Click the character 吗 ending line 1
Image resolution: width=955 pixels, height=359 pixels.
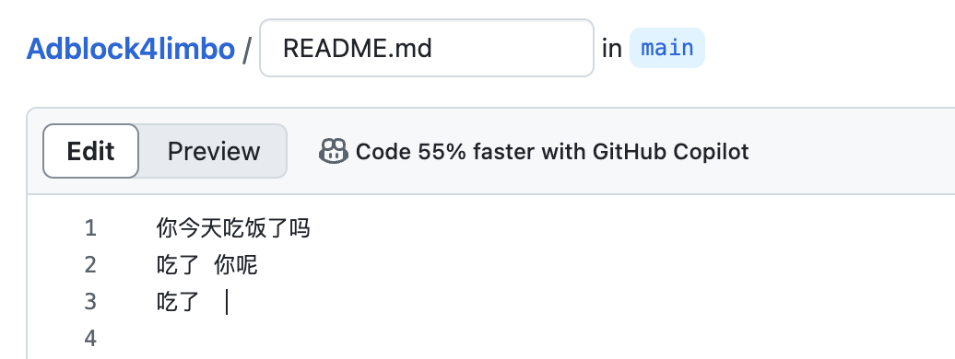(x=301, y=228)
